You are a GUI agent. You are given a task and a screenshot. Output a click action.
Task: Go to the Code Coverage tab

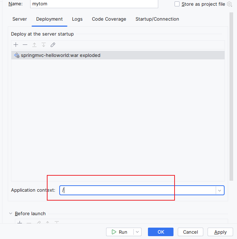click(109, 19)
